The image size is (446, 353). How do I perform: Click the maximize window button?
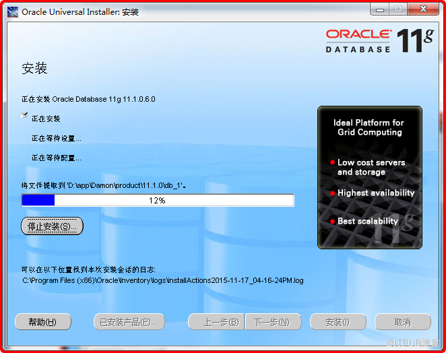(x=398, y=9)
